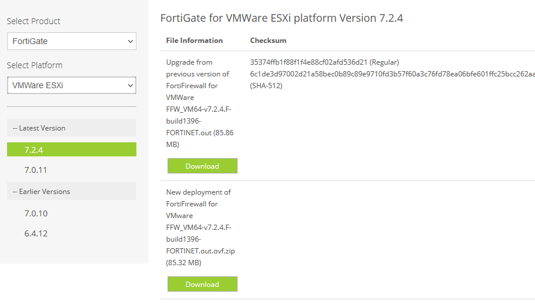Click the Select Product label
The image size is (535, 304).
(34, 21)
